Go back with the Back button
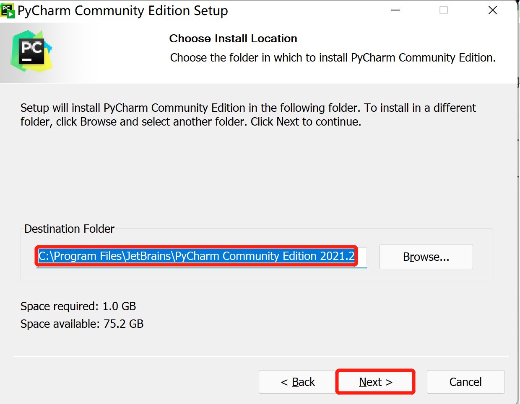The height and width of the screenshot is (404, 520). tap(297, 382)
